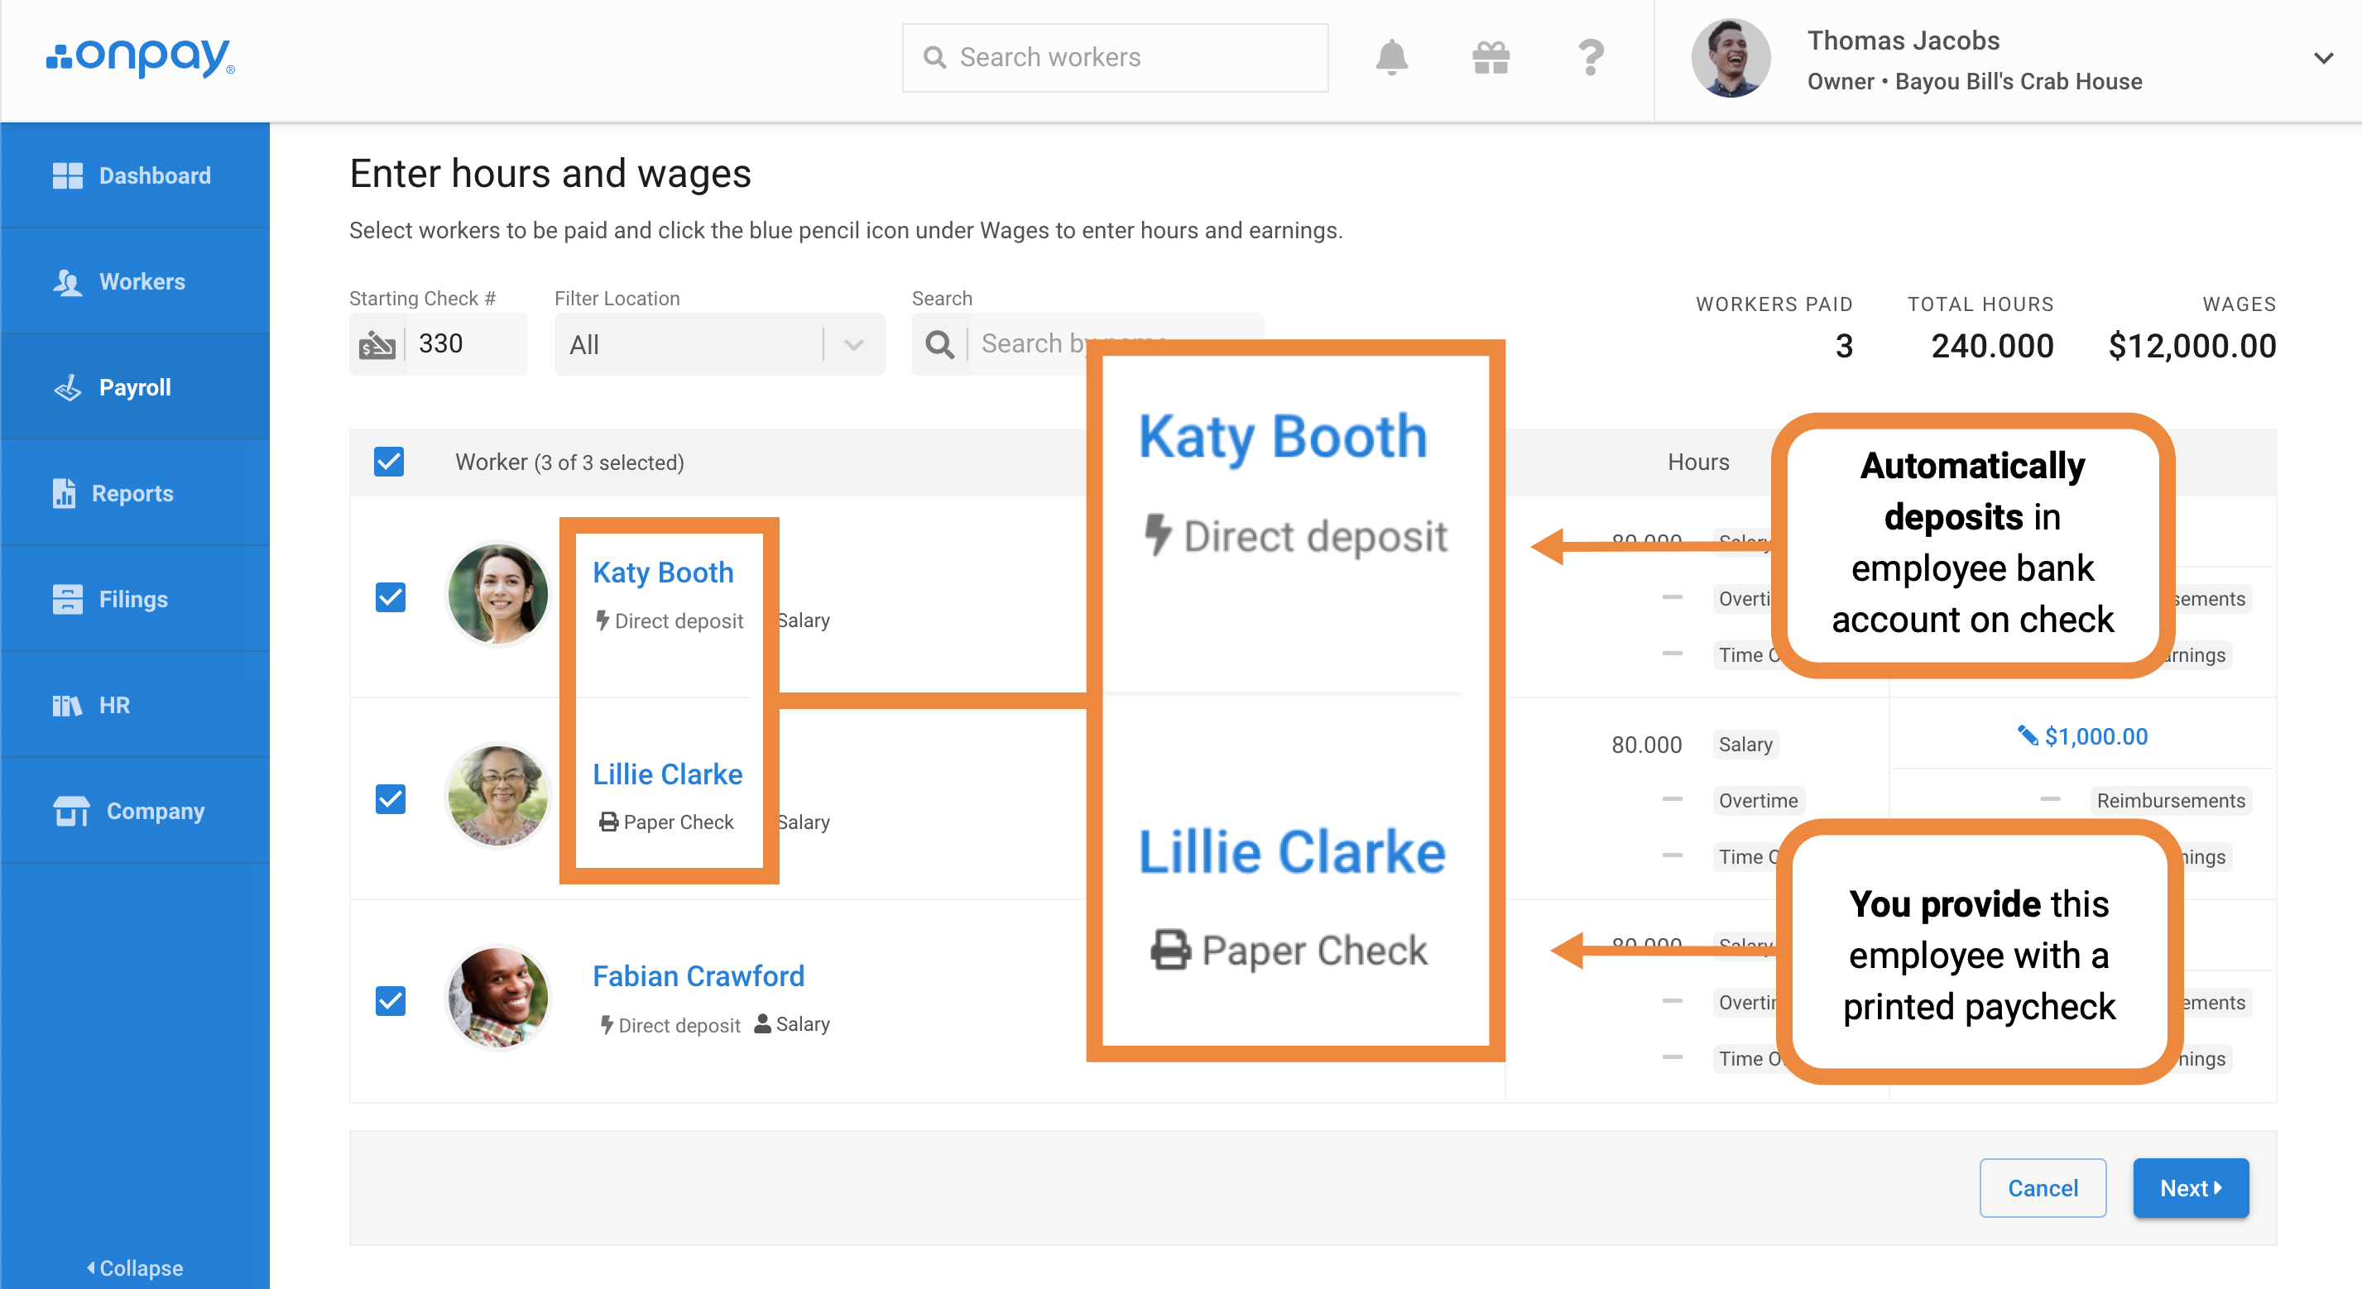Click the OnPay logo
This screenshot has width=2362, height=1289.
coord(141,57)
